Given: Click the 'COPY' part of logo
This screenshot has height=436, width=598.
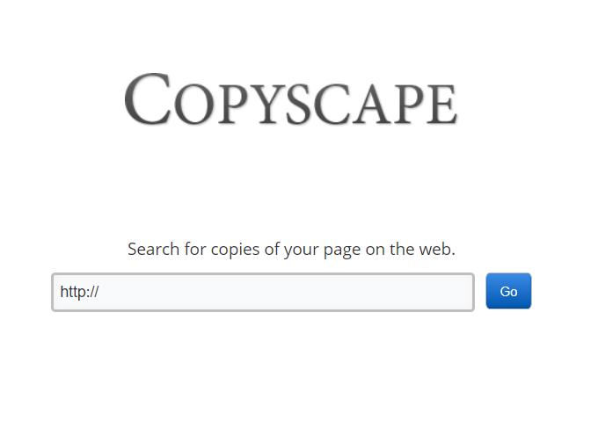Looking at the screenshot, I should (x=205, y=100).
